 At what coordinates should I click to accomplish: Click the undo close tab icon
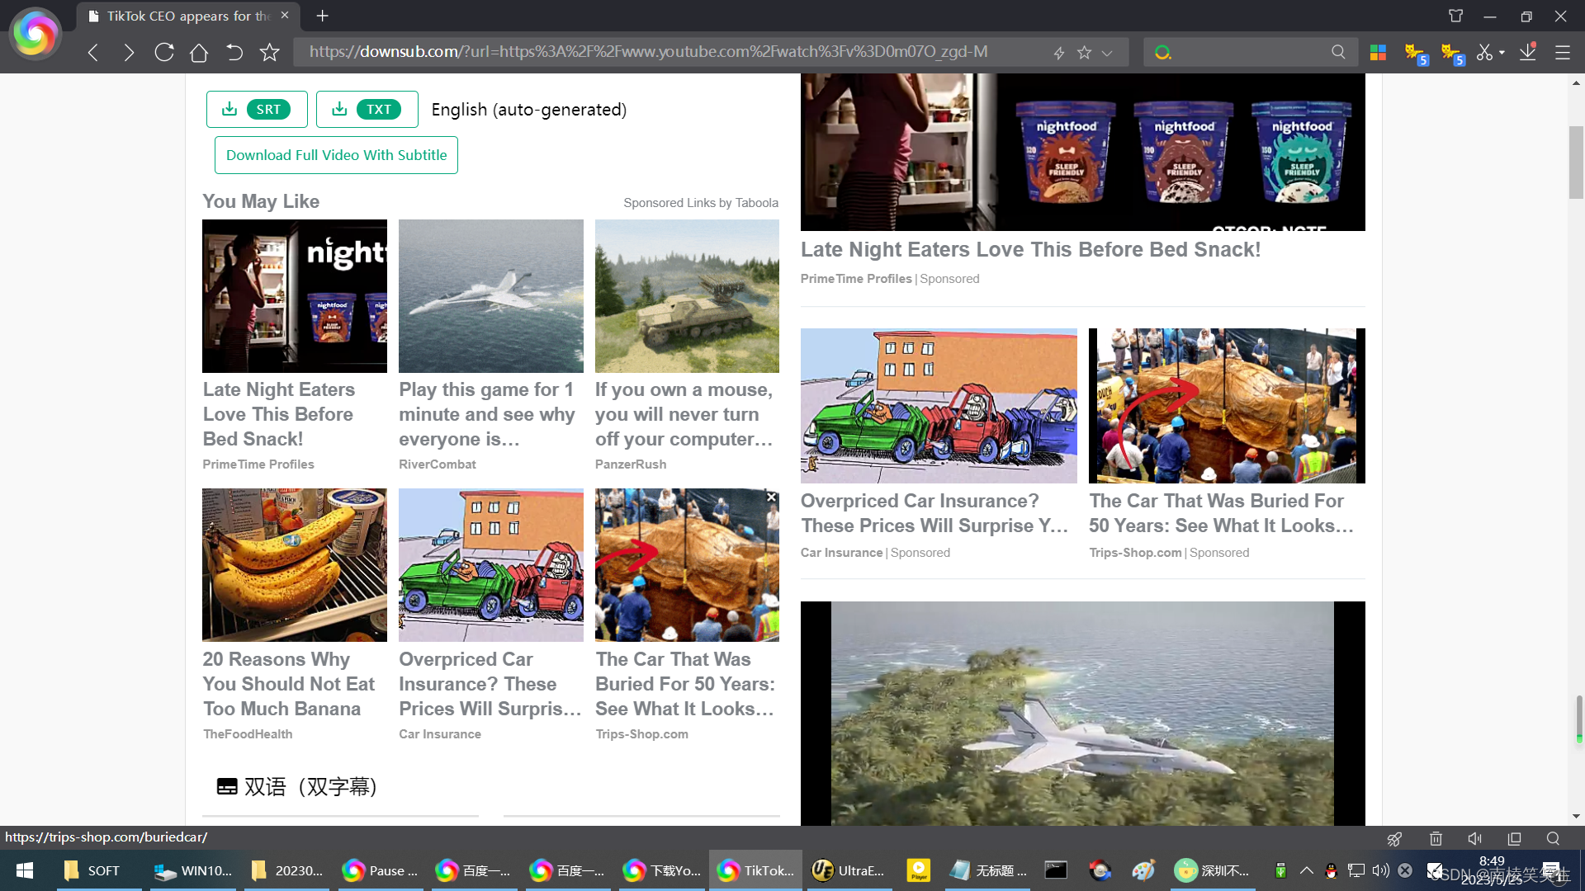tap(234, 52)
